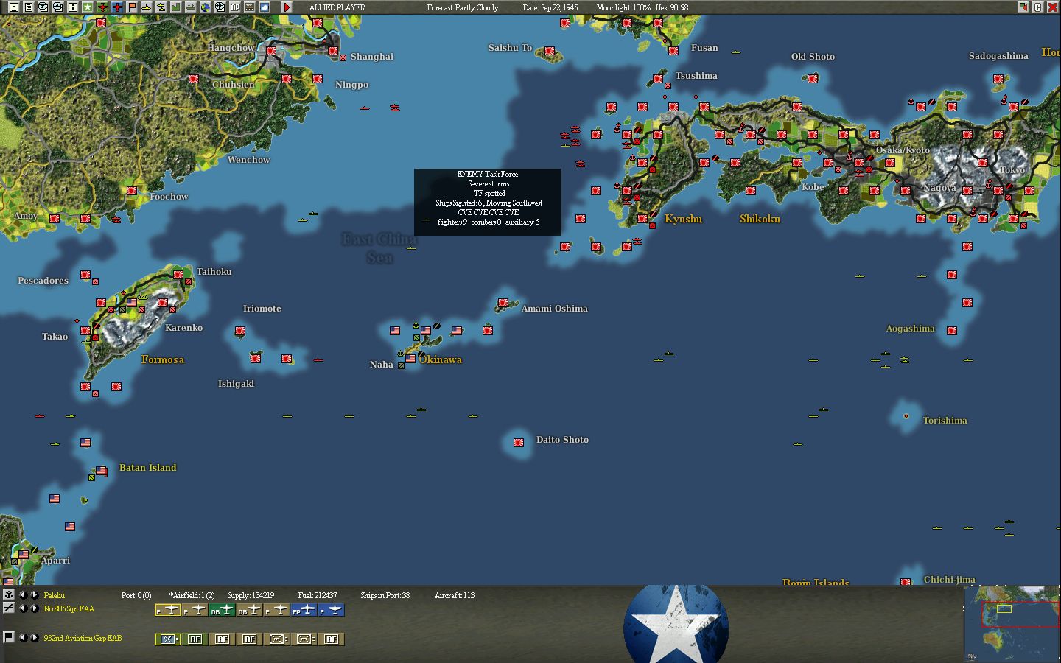This screenshot has width=1061, height=663.
Task: Click the 'C' icon at top right
Action: pos(1037,7)
